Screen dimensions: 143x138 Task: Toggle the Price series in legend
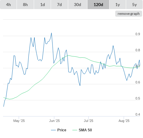[62, 130]
